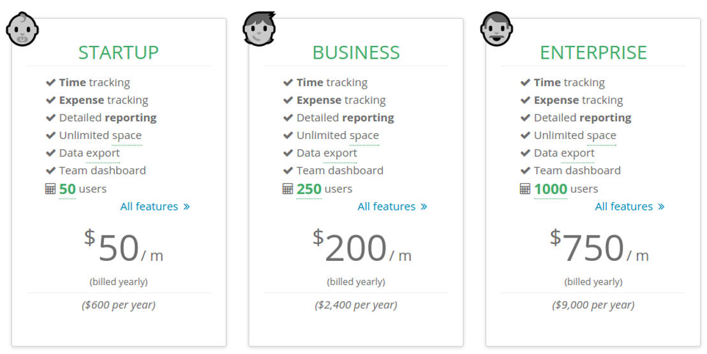Click the checkmark next to Startup Time tracking

click(50, 82)
